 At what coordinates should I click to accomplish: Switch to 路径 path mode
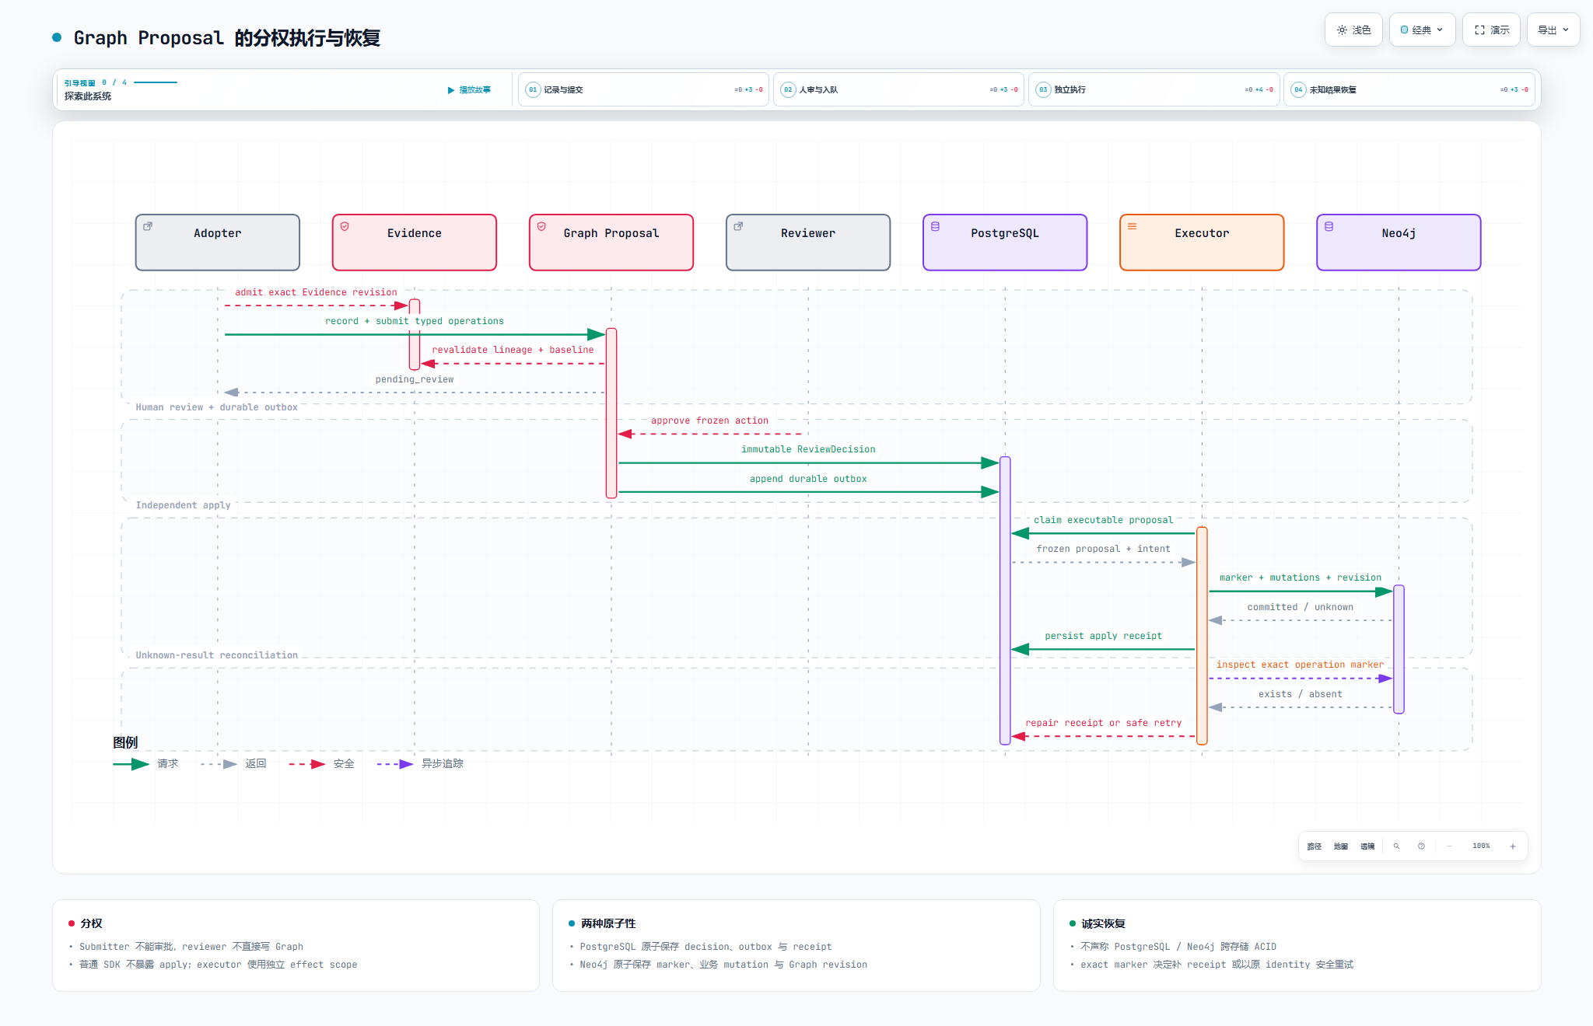point(1315,846)
